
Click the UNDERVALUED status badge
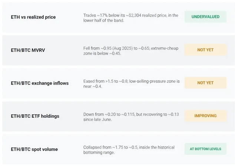coord(205,17)
